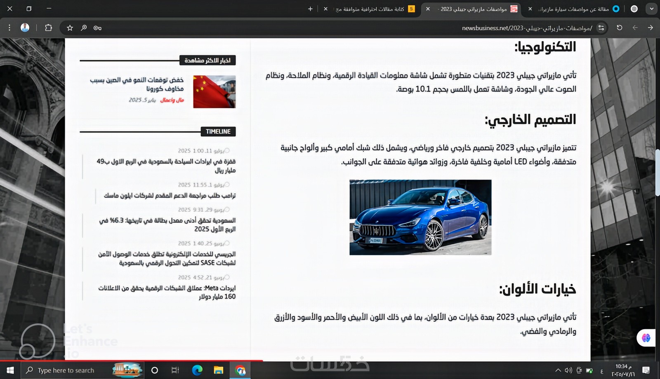Click the incognito-glasses icon beside the zoom magnifier
This screenshot has height=379, width=660.
pos(97,28)
